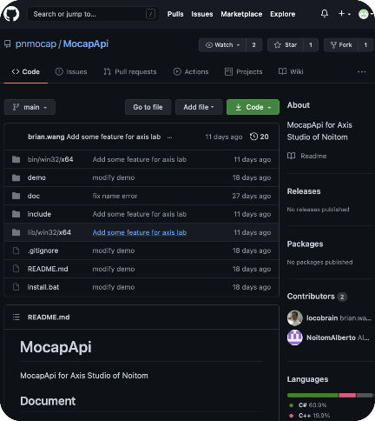Open highlighted commit link in lib row

point(140,232)
